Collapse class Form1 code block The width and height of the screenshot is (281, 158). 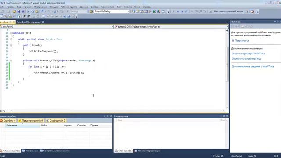(11, 39)
